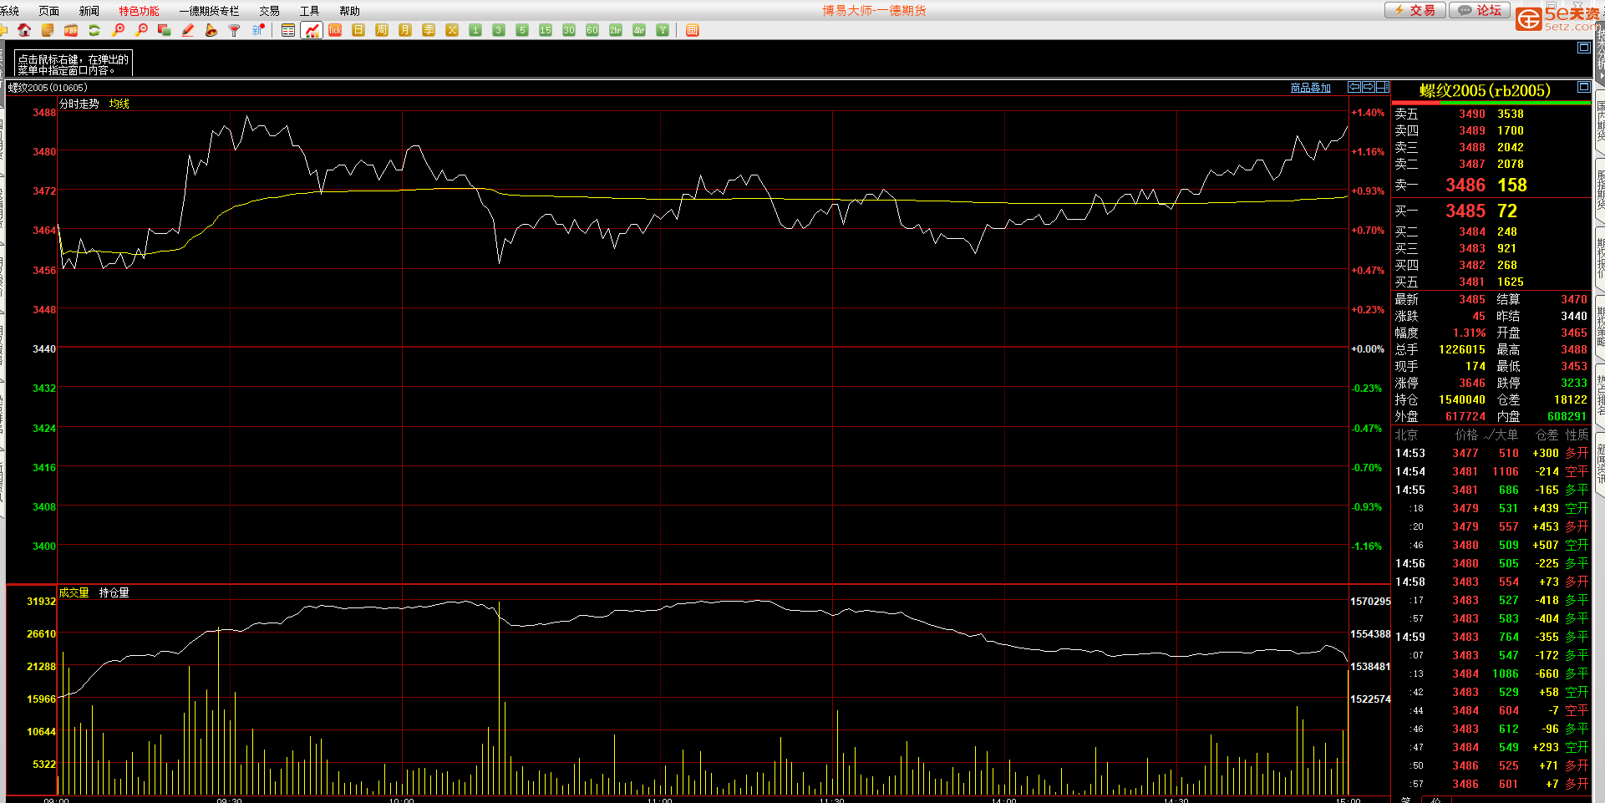Image resolution: width=1605 pixels, height=803 pixels.
Task: Maximize the top empty info window
Action: point(1583,48)
